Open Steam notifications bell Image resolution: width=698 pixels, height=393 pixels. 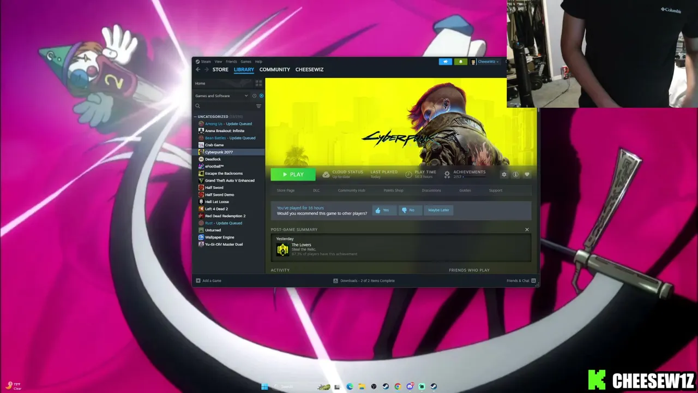pyautogui.click(x=460, y=62)
